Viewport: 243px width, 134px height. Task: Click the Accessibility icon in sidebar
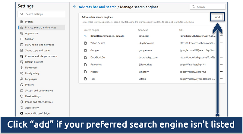coord(22,108)
